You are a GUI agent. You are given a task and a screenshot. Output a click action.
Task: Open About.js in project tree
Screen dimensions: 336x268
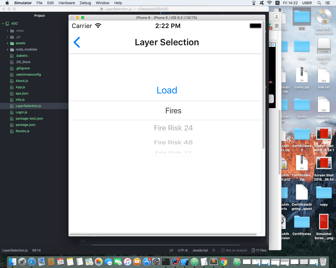22,81
